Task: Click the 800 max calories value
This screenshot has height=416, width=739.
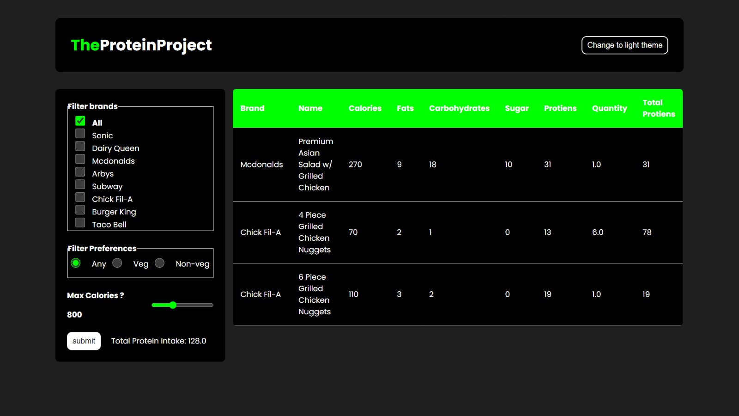Action: (74, 315)
